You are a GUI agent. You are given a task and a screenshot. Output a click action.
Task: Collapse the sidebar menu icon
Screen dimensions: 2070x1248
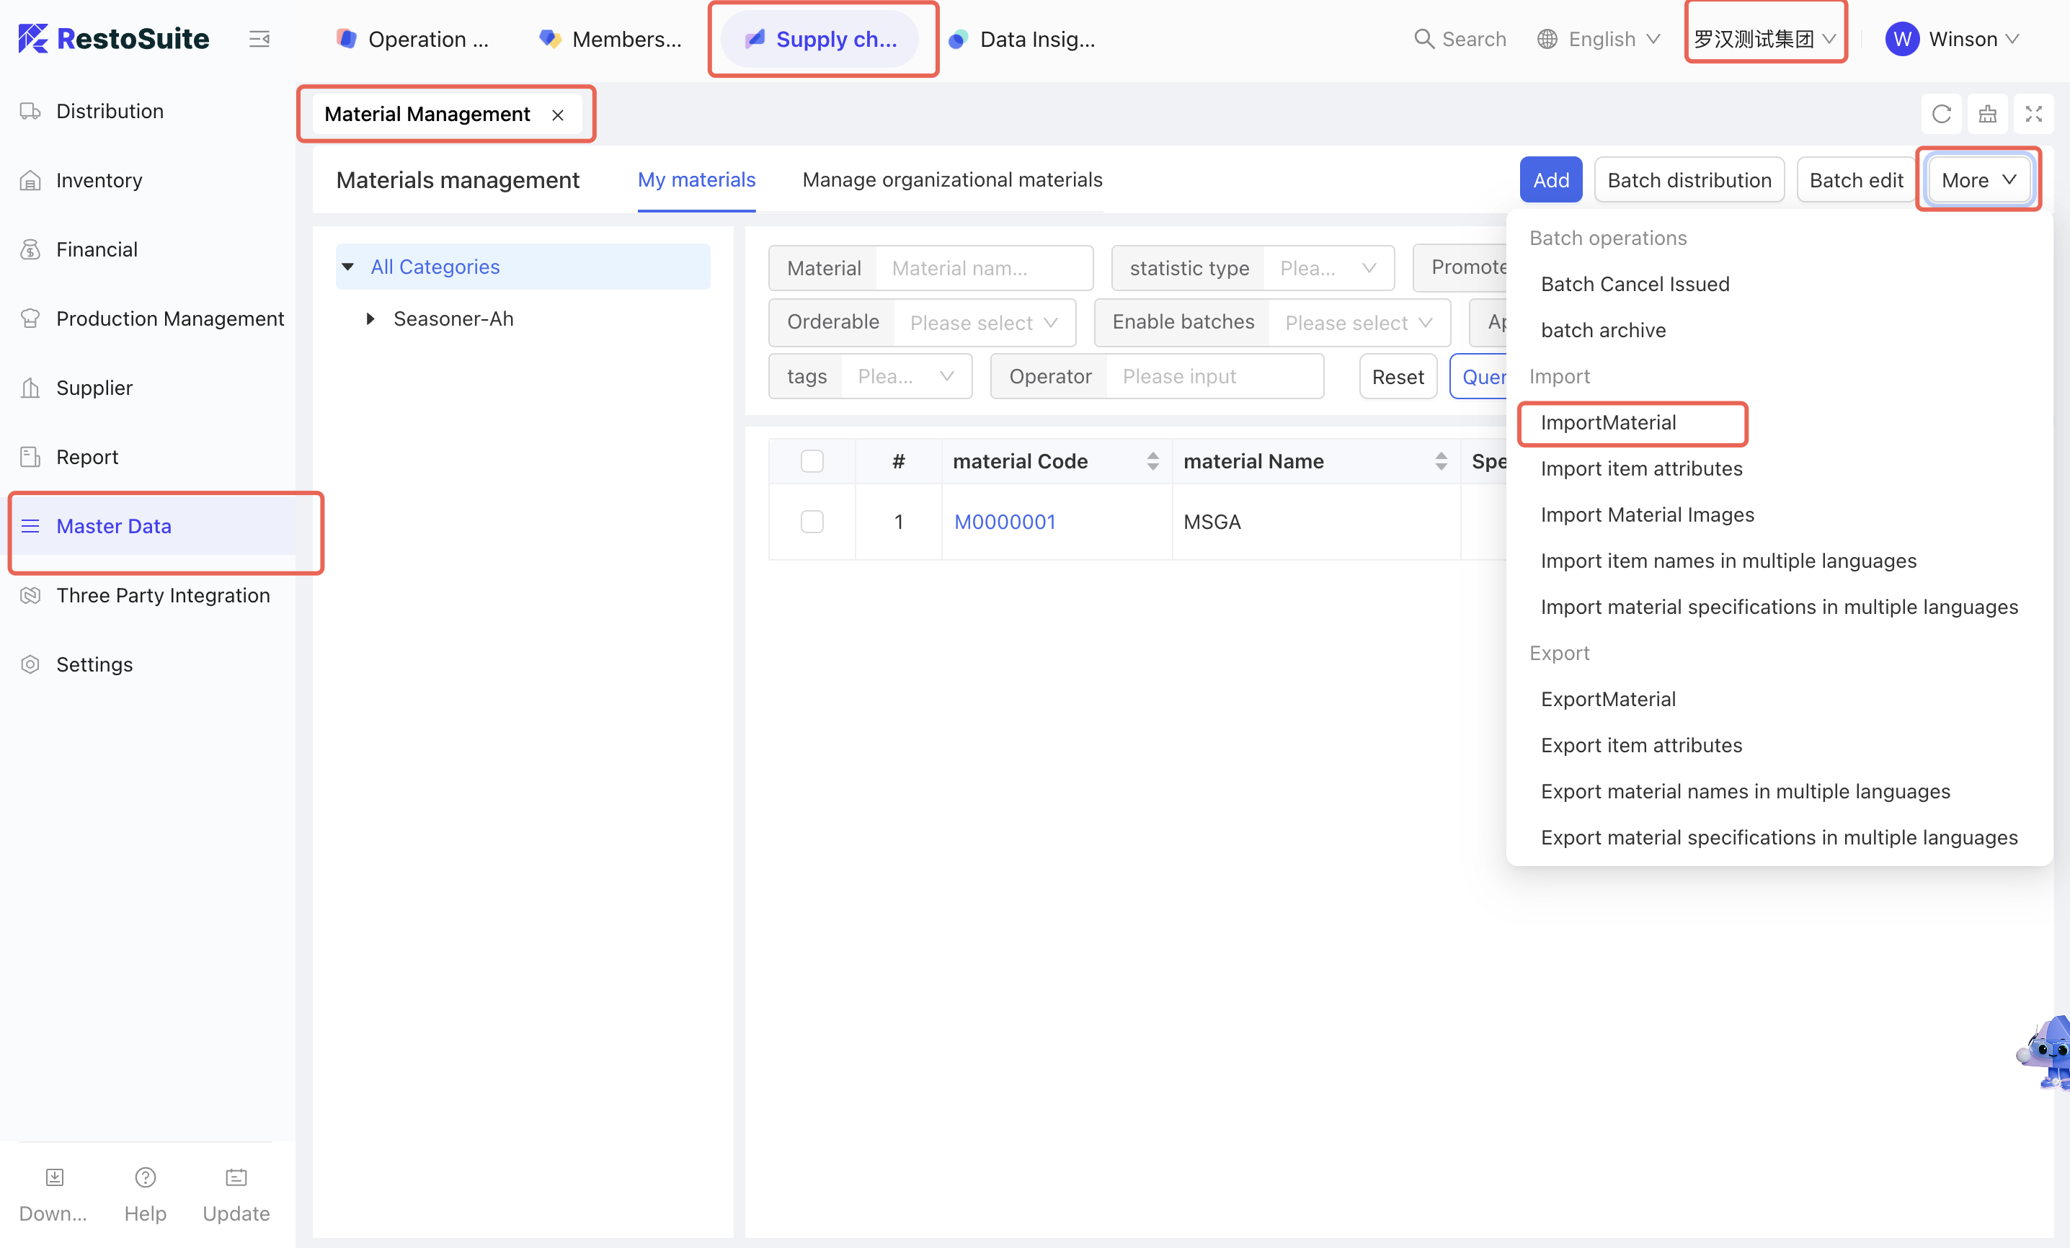259,39
